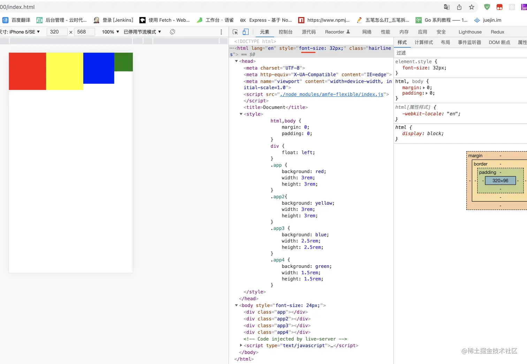This screenshot has width=527, height=364.
Task: Click the 过滤 styles filter field
Action: click(460, 53)
